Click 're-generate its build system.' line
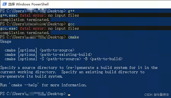 (x=31, y=76)
